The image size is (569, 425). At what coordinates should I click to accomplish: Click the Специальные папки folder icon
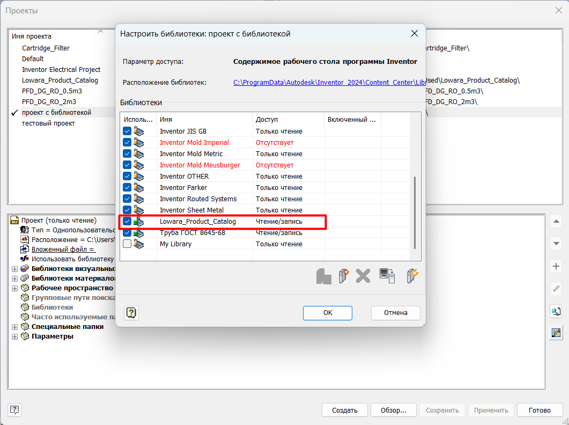(25, 327)
